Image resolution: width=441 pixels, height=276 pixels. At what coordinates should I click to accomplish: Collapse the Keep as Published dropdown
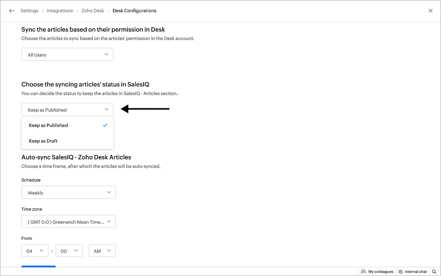tap(67, 109)
